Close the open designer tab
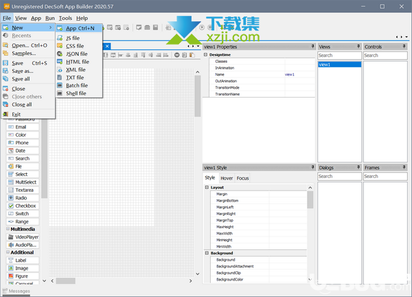The width and height of the screenshot is (412, 297). pos(107,46)
